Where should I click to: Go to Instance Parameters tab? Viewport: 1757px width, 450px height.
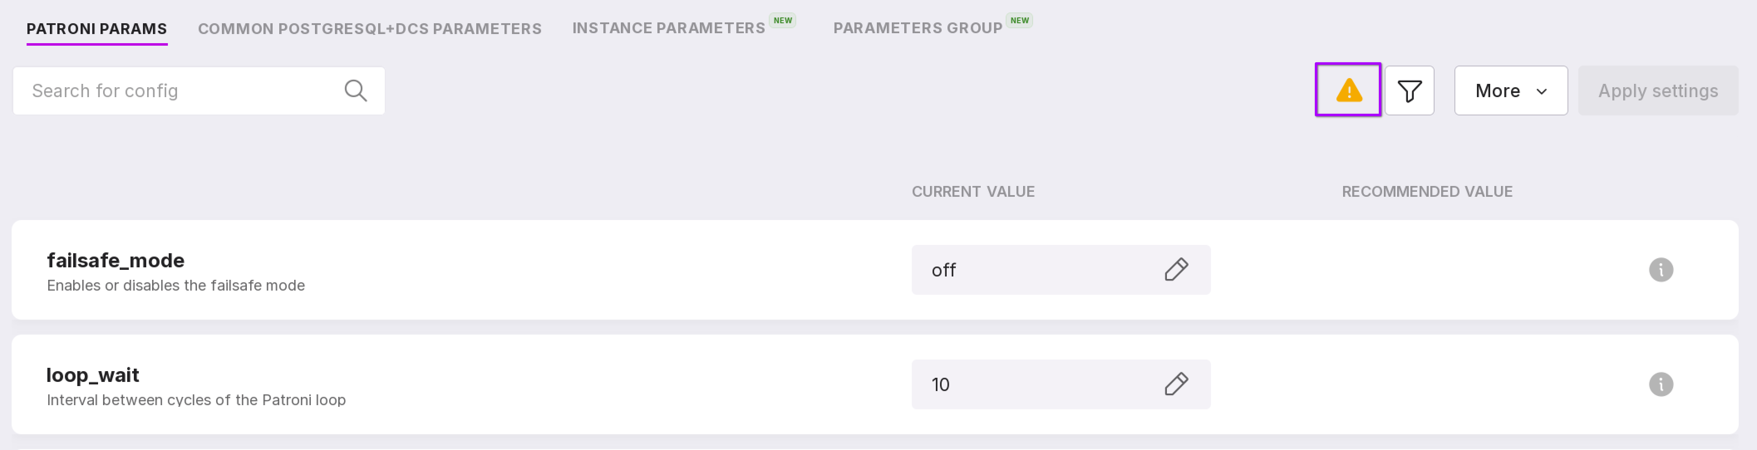pos(668,28)
